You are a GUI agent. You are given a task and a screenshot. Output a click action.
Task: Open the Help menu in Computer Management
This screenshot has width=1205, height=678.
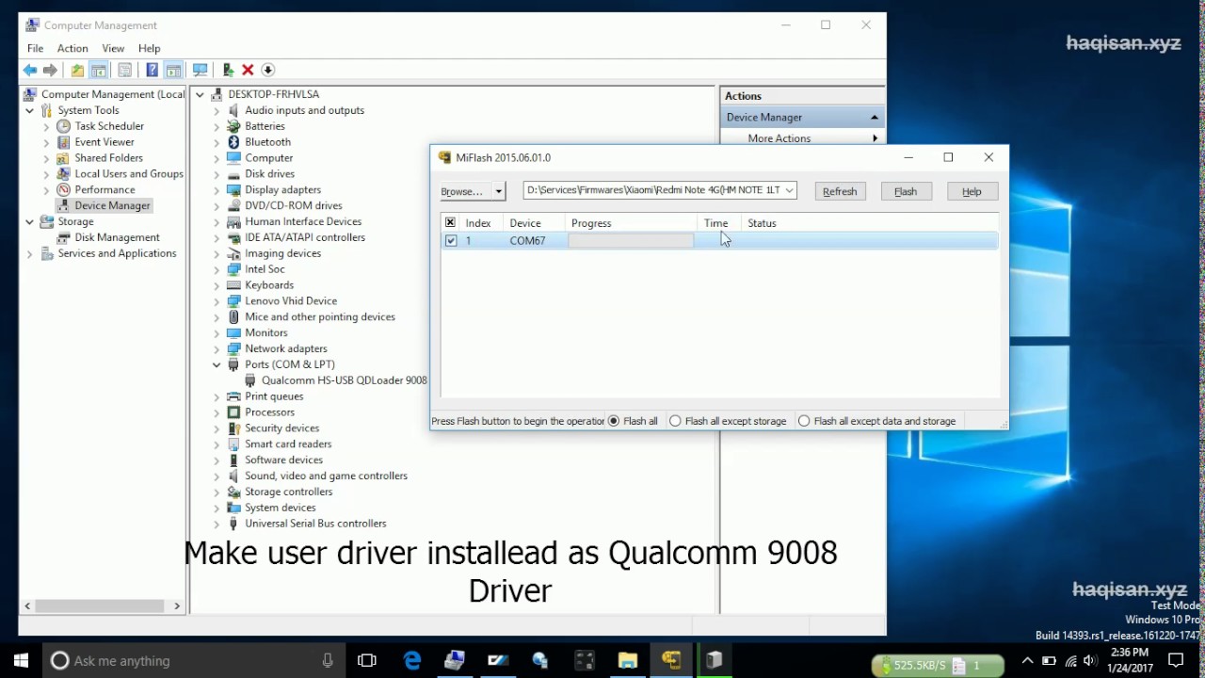[x=149, y=48]
